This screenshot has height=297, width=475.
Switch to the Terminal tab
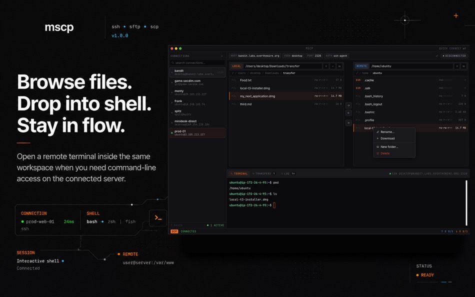239,173
